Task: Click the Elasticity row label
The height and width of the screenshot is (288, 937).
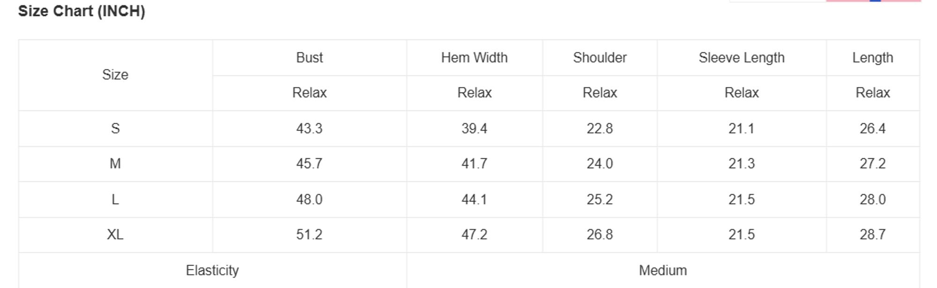Action: tap(212, 270)
